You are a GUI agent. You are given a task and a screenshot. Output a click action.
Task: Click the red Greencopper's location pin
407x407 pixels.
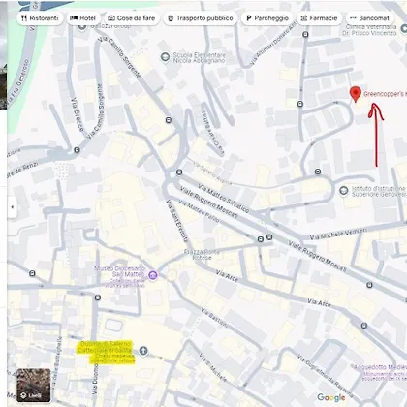pyautogui.click(x=356, y=94)
